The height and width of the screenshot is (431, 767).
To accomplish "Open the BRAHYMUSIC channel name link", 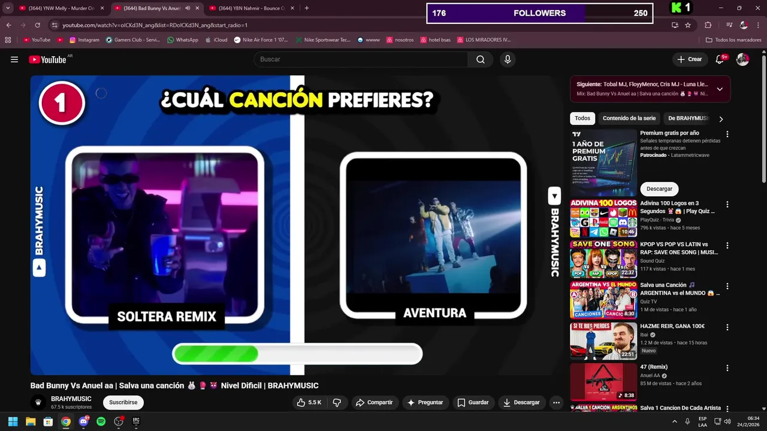I will (x=71, y=399).
